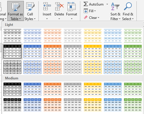Click the AutoSum sigma icon
The image size is (144, 114).
[x=86, y=4]
